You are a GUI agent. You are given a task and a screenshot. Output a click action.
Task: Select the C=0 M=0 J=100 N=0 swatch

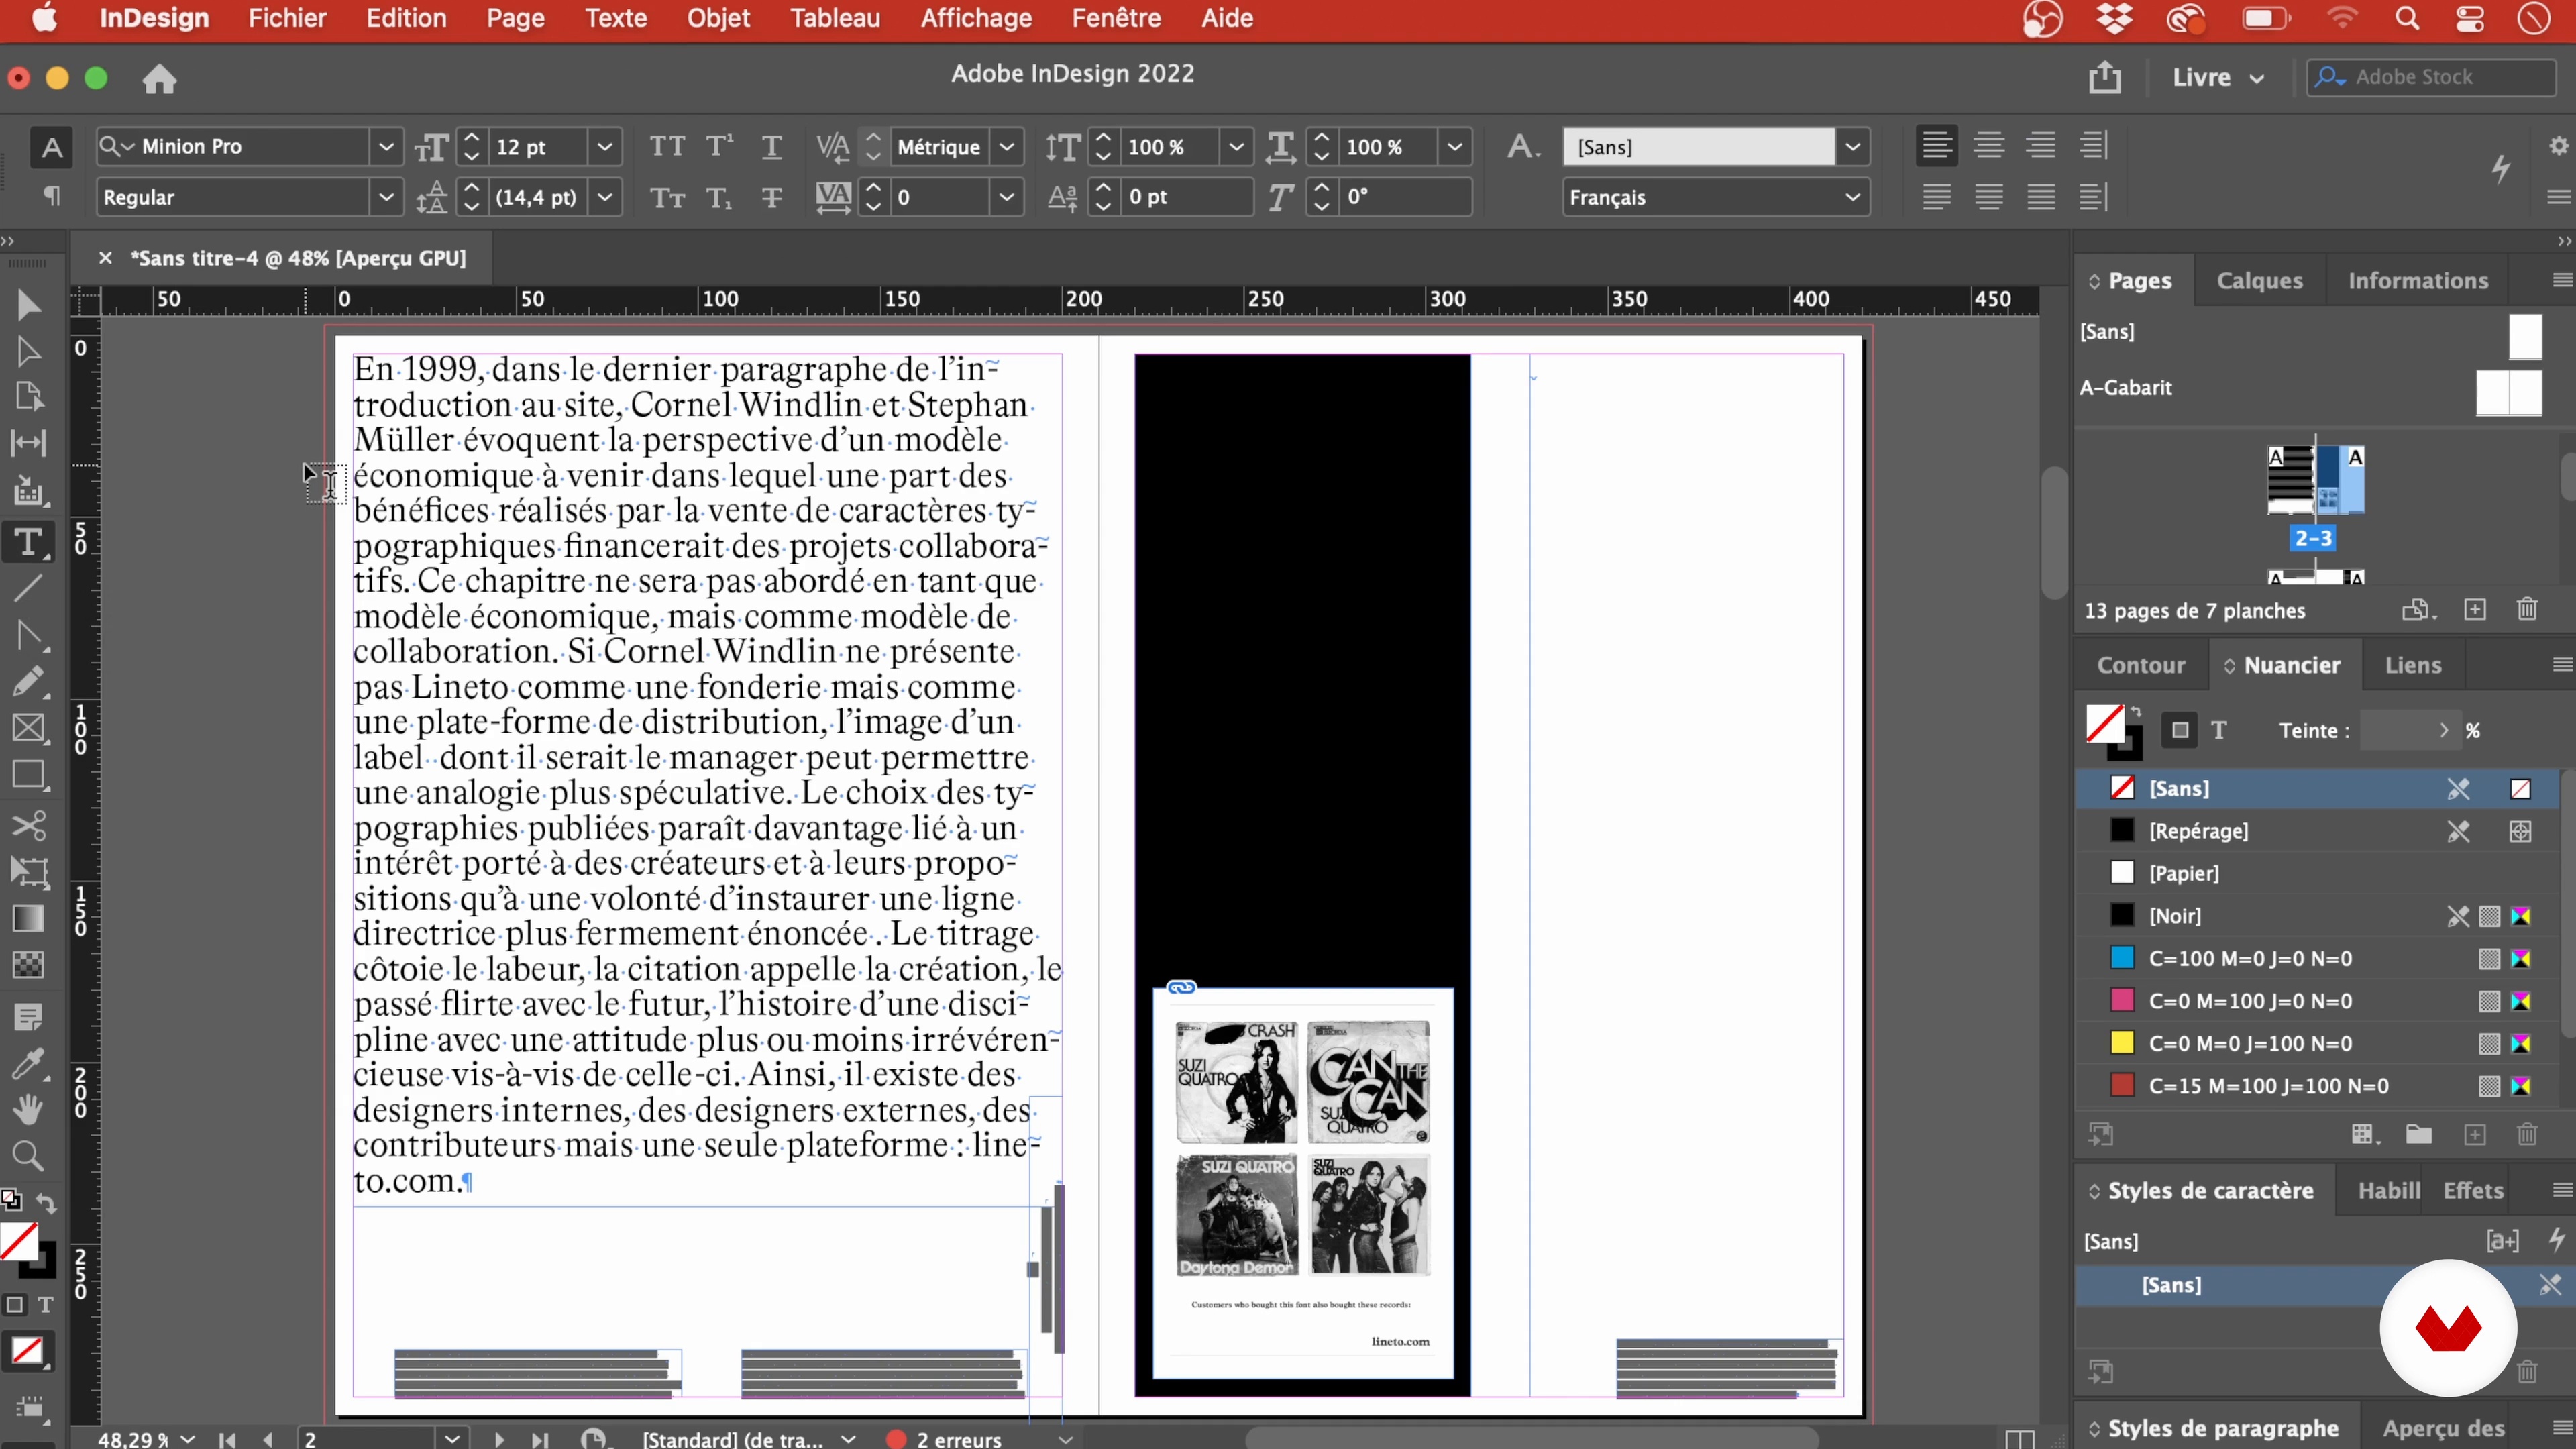(2316, 1043)
